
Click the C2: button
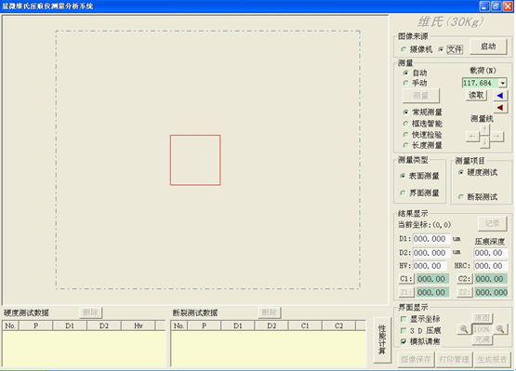pos(464,279)
